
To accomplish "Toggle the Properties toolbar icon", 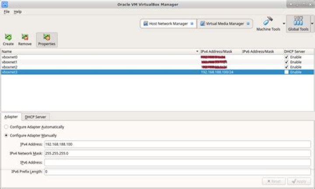I will tap(47, 37).
